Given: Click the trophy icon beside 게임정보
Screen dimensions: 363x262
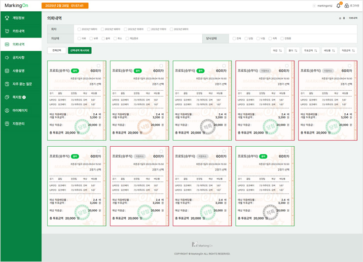Looking at the screenshot, I should coord(7,18).
